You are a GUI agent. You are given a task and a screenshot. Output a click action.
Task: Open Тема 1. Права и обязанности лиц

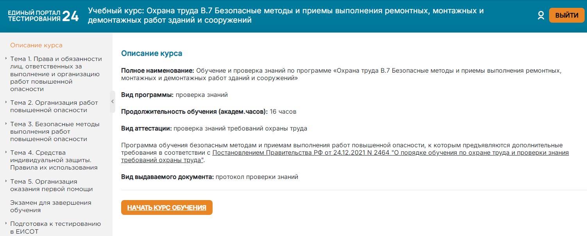(55, 74)
